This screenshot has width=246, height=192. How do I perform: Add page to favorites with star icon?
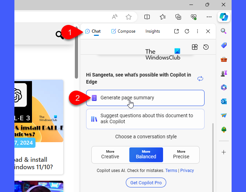[x=129, y=17]
